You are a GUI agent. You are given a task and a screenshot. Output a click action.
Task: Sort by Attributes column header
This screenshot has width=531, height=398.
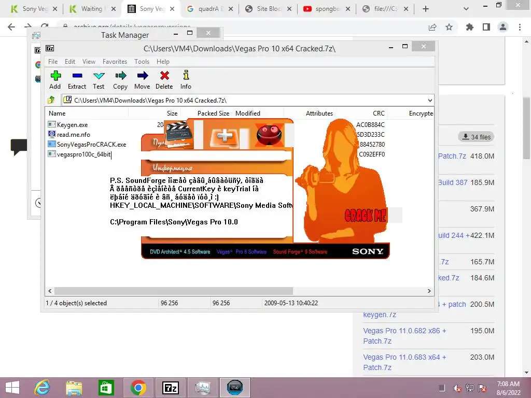click(319, 113)
